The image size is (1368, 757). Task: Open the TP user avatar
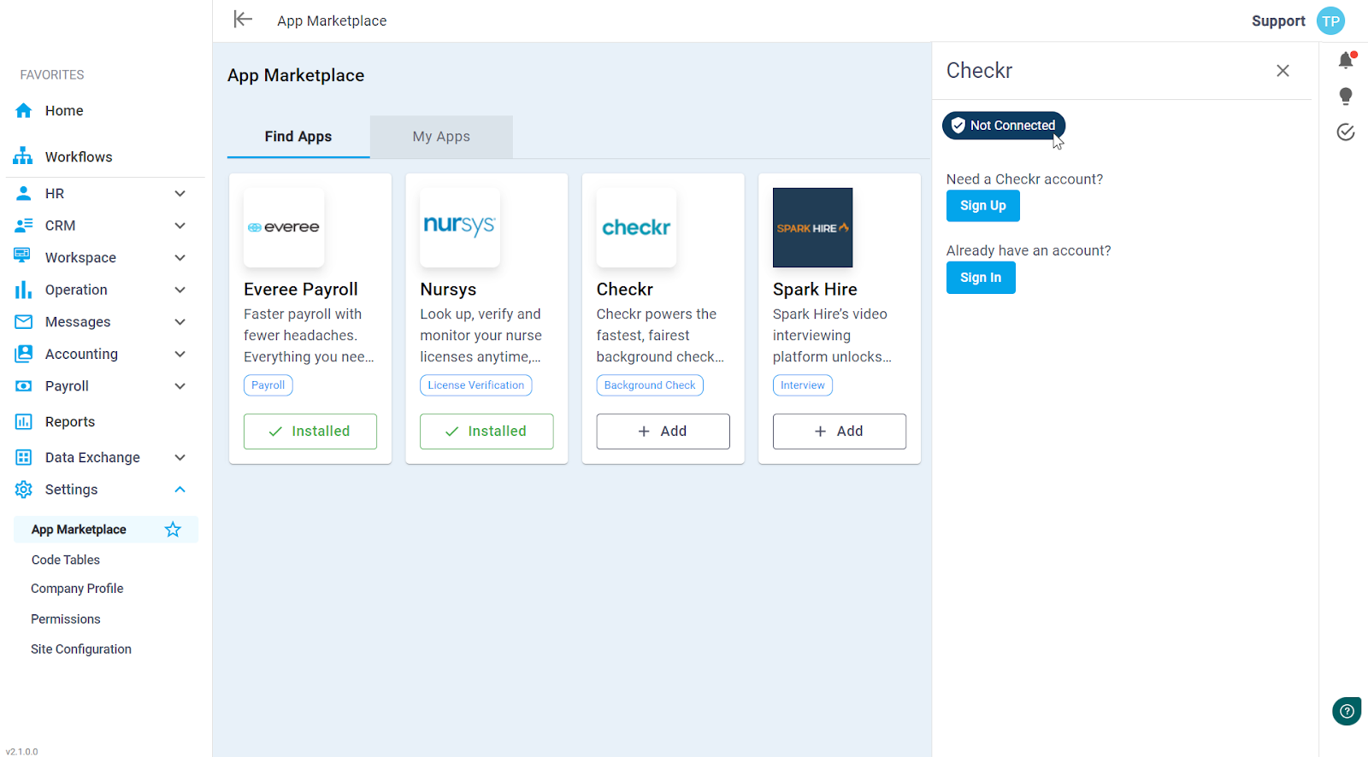point(1330,21)
